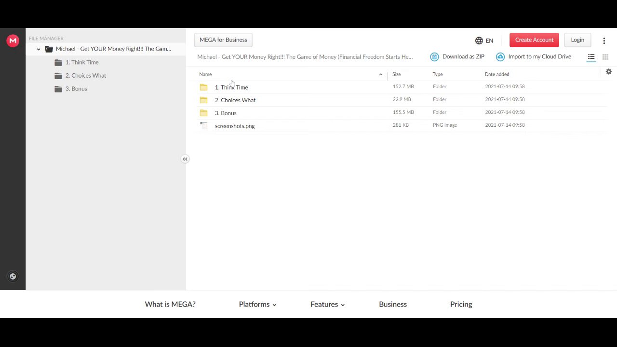Screen dimensions: 617x347
Task: Click the Download as ZIP icon
Action: pos(434,57)
